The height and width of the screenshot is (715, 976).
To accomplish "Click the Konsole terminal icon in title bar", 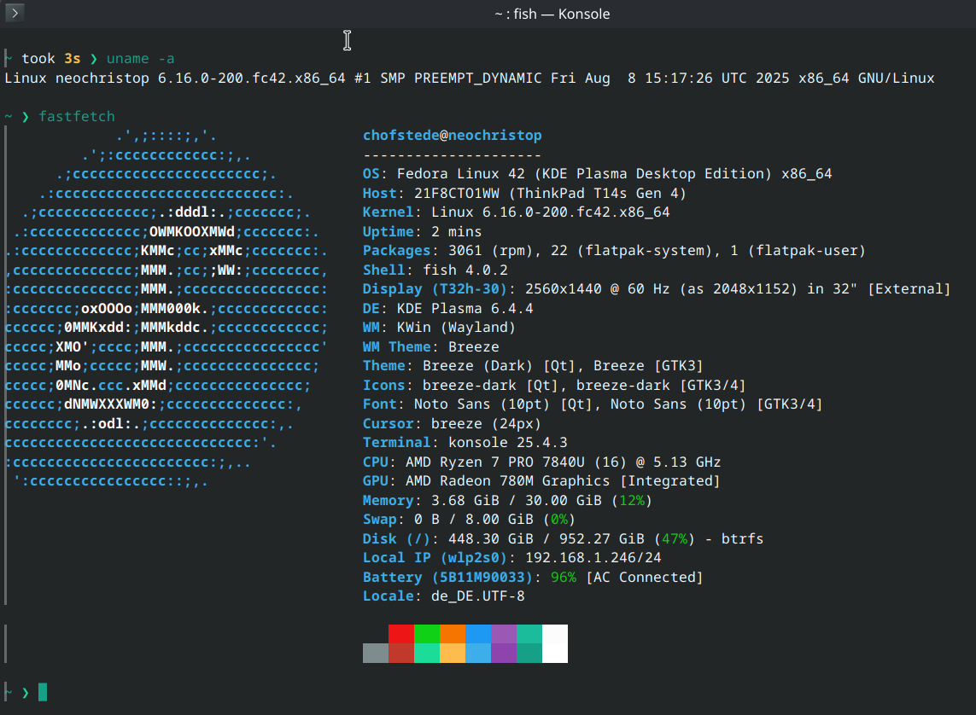I will click(14, 13).
